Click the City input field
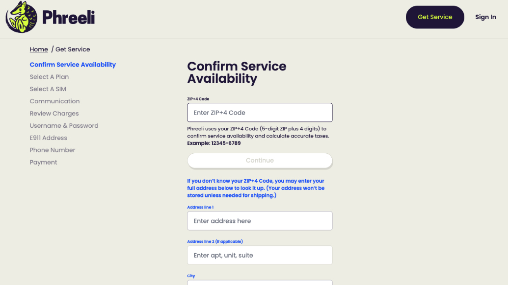The width and height of the screenshot is (508, 285). pos(260,283)
